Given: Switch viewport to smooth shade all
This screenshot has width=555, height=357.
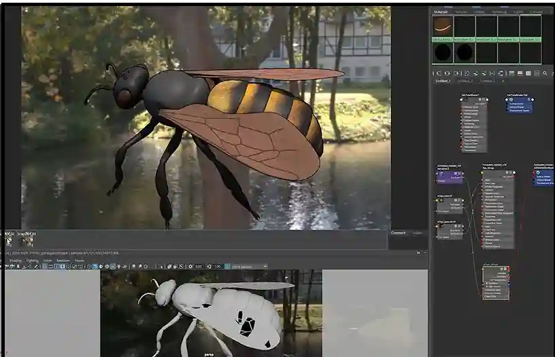Looking at the screenshot, I should pos(95,267).
